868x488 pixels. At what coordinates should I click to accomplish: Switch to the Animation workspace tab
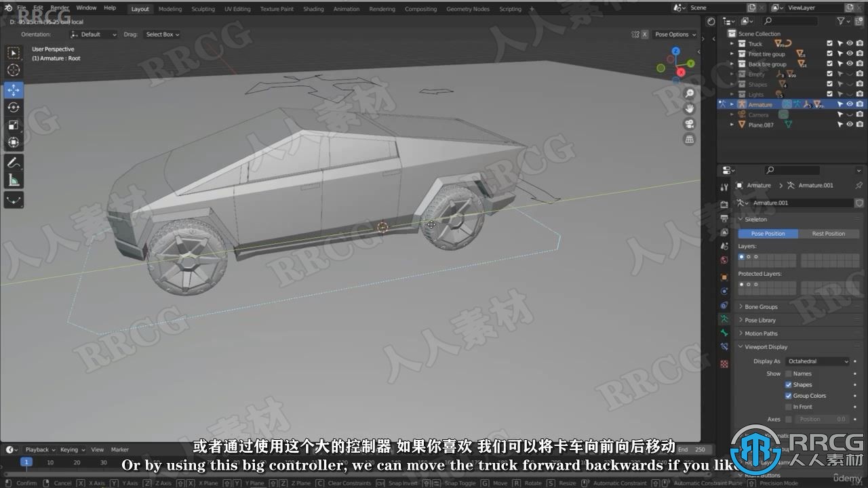(x=347, y=9)
